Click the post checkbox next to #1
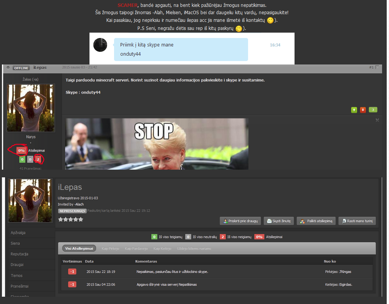The width and height of the screenshot is (389, 304). (x=377, y=67)
